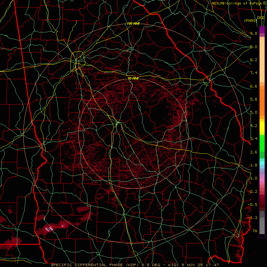Click the yellow segment of the color bar
The image size is (267, 267).
[262, 127]
